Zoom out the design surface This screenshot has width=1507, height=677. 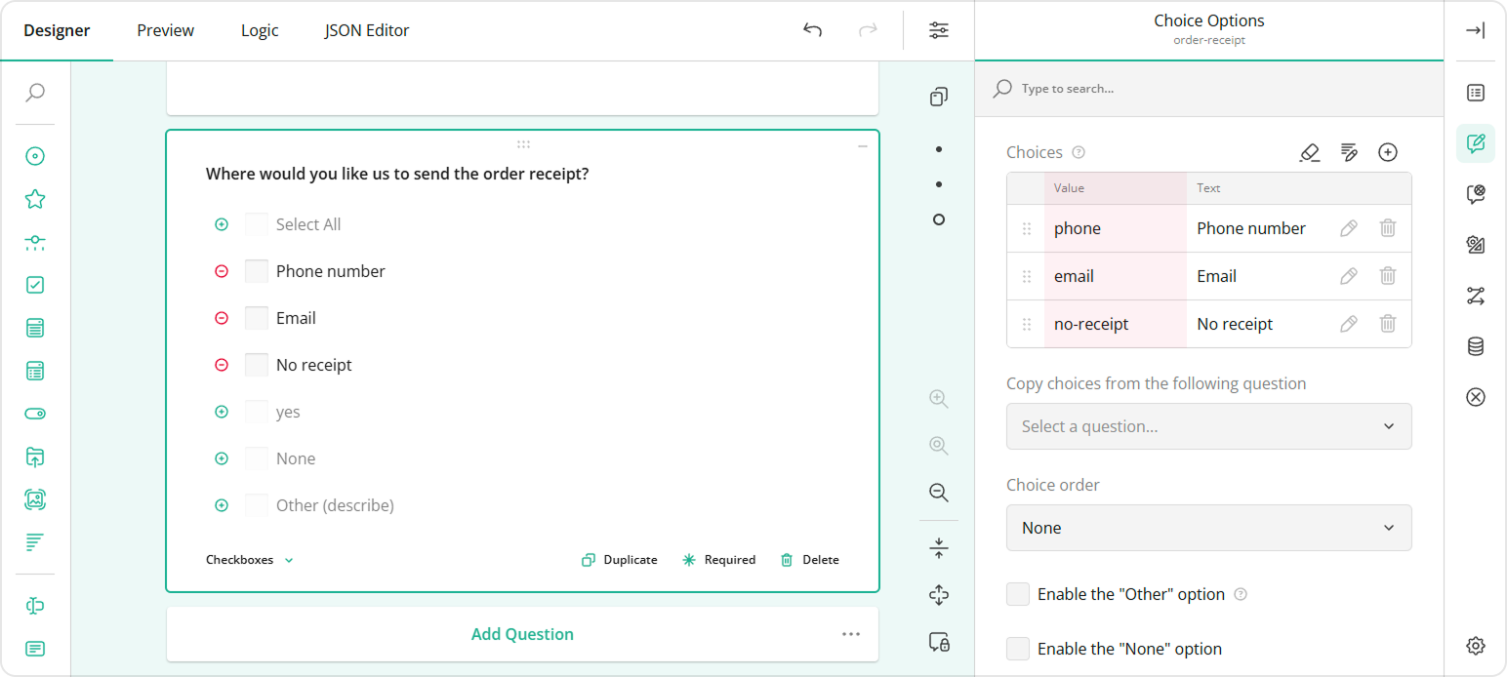(939, 493)
